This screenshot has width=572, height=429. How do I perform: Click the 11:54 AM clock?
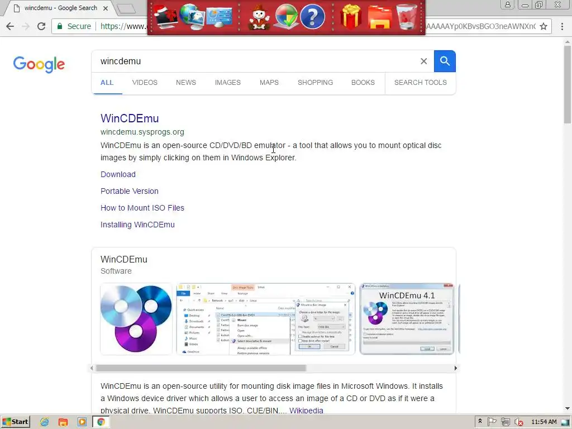[544, 422]
